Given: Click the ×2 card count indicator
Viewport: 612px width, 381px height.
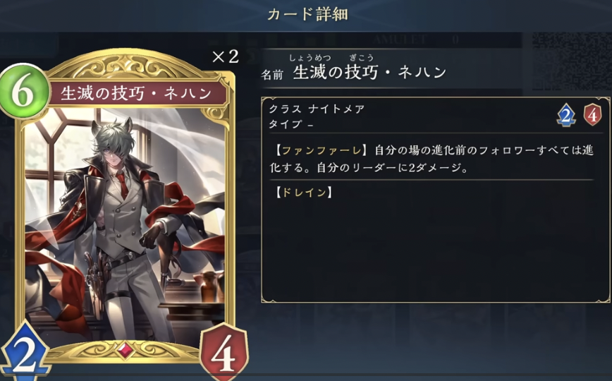Looking at the screenshot, I should point(225,57).
